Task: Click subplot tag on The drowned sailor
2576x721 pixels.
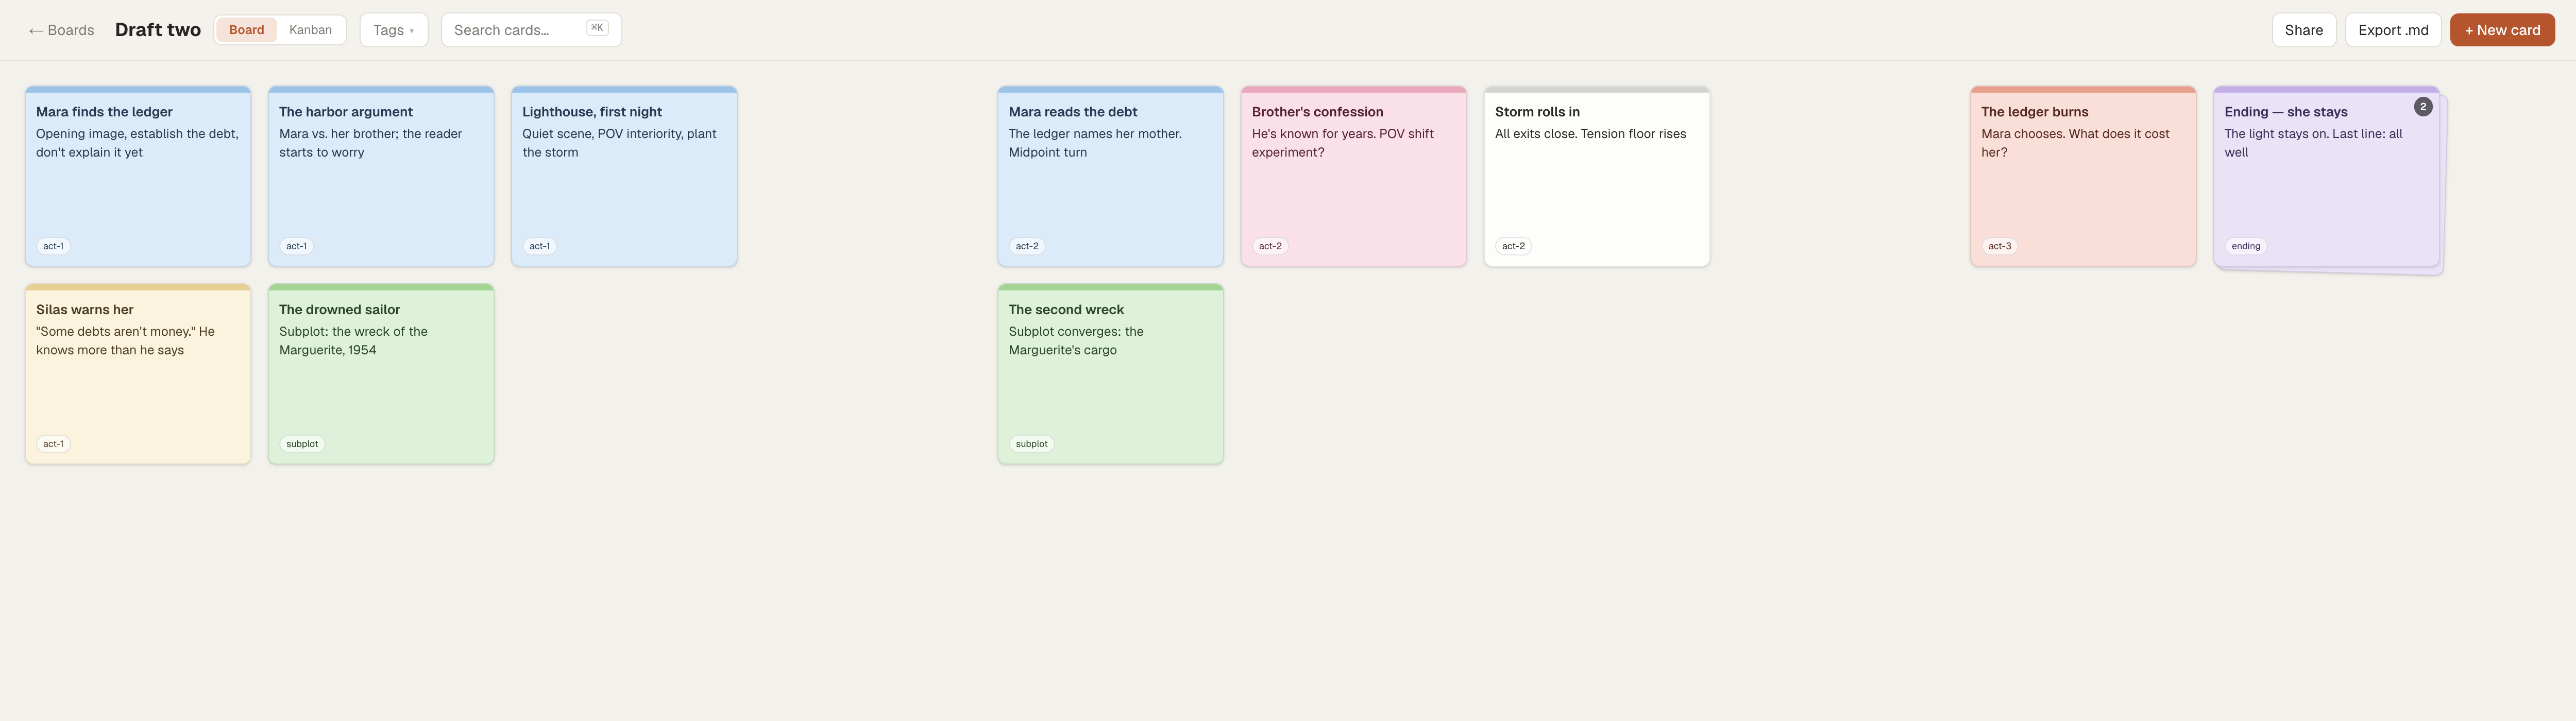Action: (x=302, y=444)
